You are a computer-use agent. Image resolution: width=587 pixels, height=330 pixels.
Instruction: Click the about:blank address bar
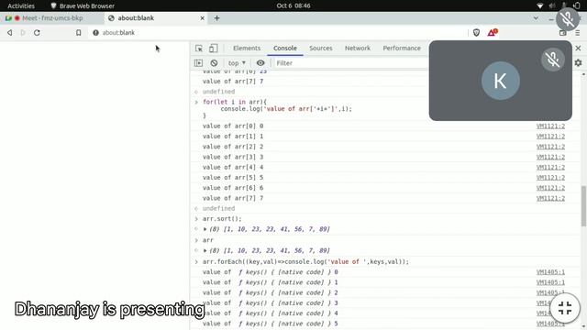pos(277,33)
